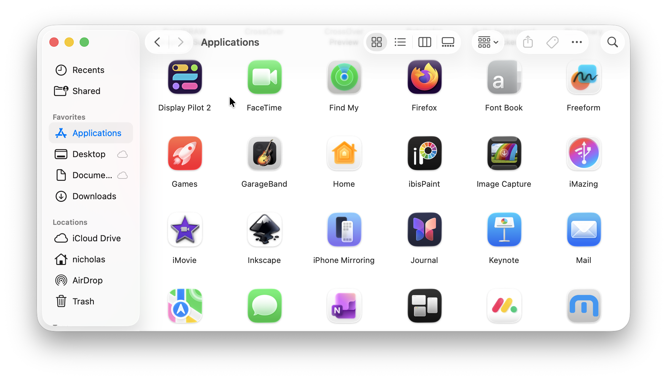Select the Image Capture icon

click(x=504, y=154)
